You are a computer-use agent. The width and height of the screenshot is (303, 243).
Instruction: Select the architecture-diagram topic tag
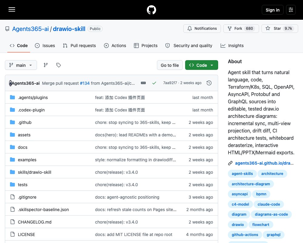pos(251,184)
